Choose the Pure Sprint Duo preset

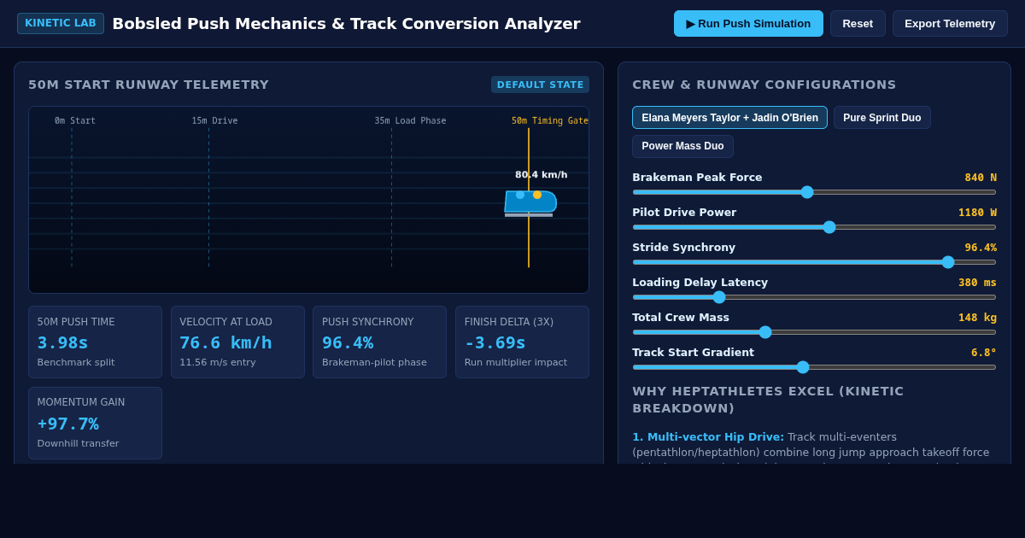pyautogui.click(x=881, y=118)
